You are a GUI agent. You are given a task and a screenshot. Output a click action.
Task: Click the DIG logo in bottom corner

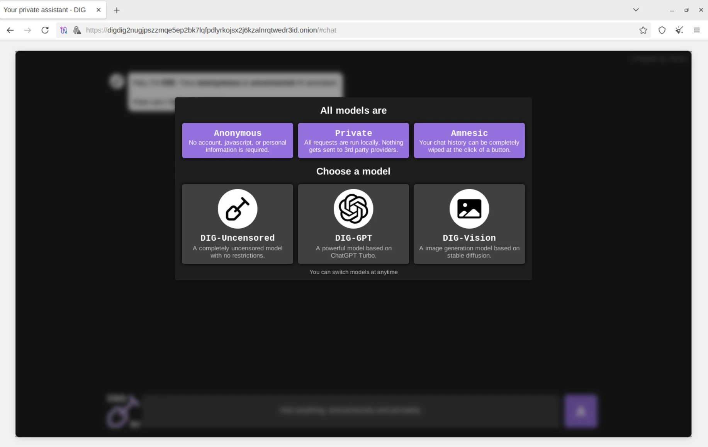122,411
